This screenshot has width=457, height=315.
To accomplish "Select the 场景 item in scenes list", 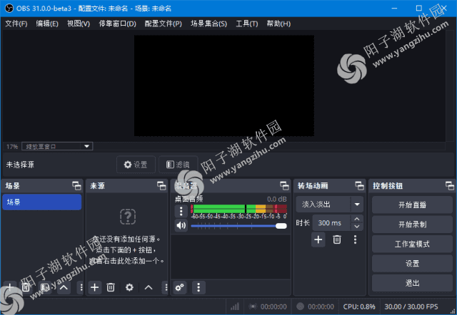I will [42, 202].
